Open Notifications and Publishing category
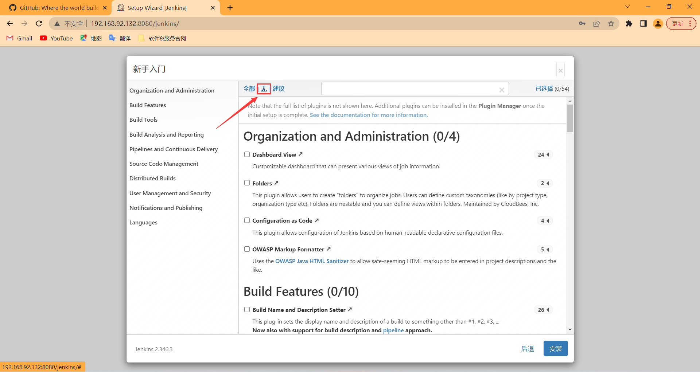The image size is (700, 372). [x=166, y=208]
